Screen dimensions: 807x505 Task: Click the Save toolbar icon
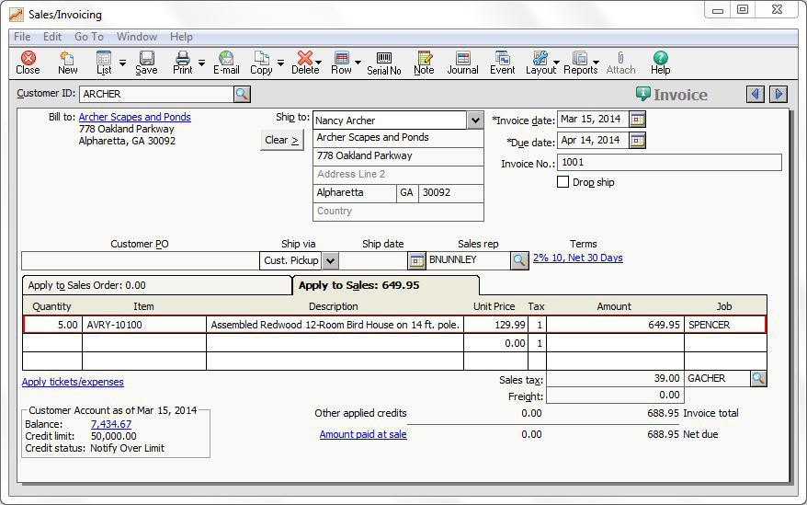coord(146,63)
